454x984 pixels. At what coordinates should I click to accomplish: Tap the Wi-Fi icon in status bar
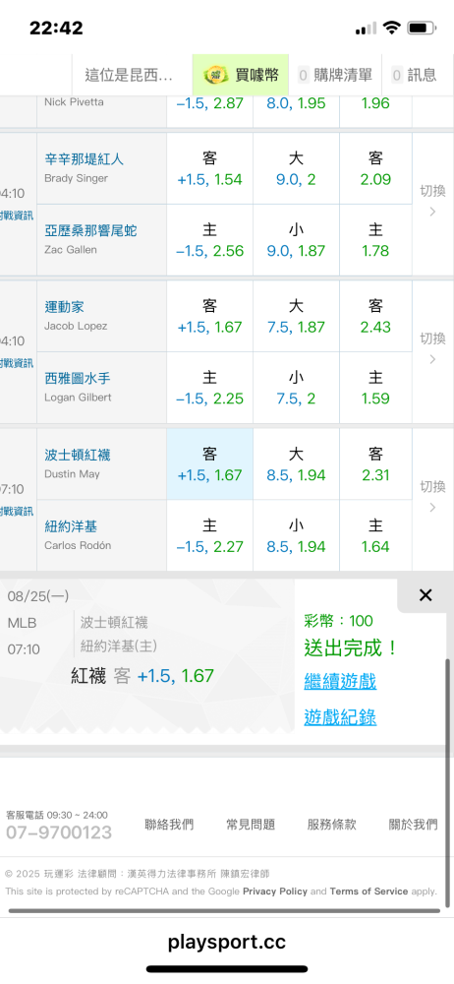[392, 28]
